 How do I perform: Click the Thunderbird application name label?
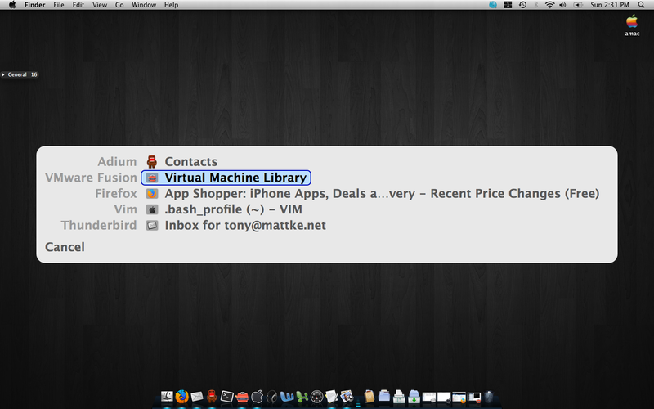pyautogui.click(x=99, y=225)
